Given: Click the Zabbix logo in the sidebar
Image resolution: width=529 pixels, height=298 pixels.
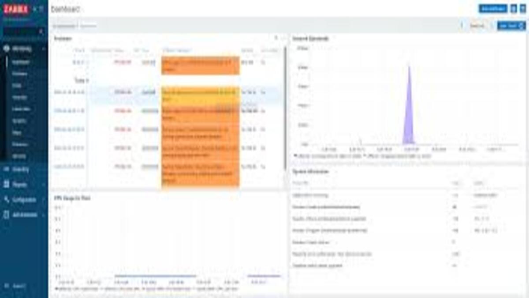Looking at the screenshot, I should tap(16, 9).
